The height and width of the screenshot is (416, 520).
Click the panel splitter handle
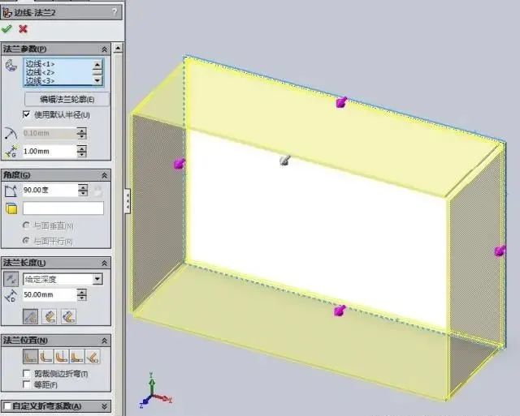click(x=128, y=200)
